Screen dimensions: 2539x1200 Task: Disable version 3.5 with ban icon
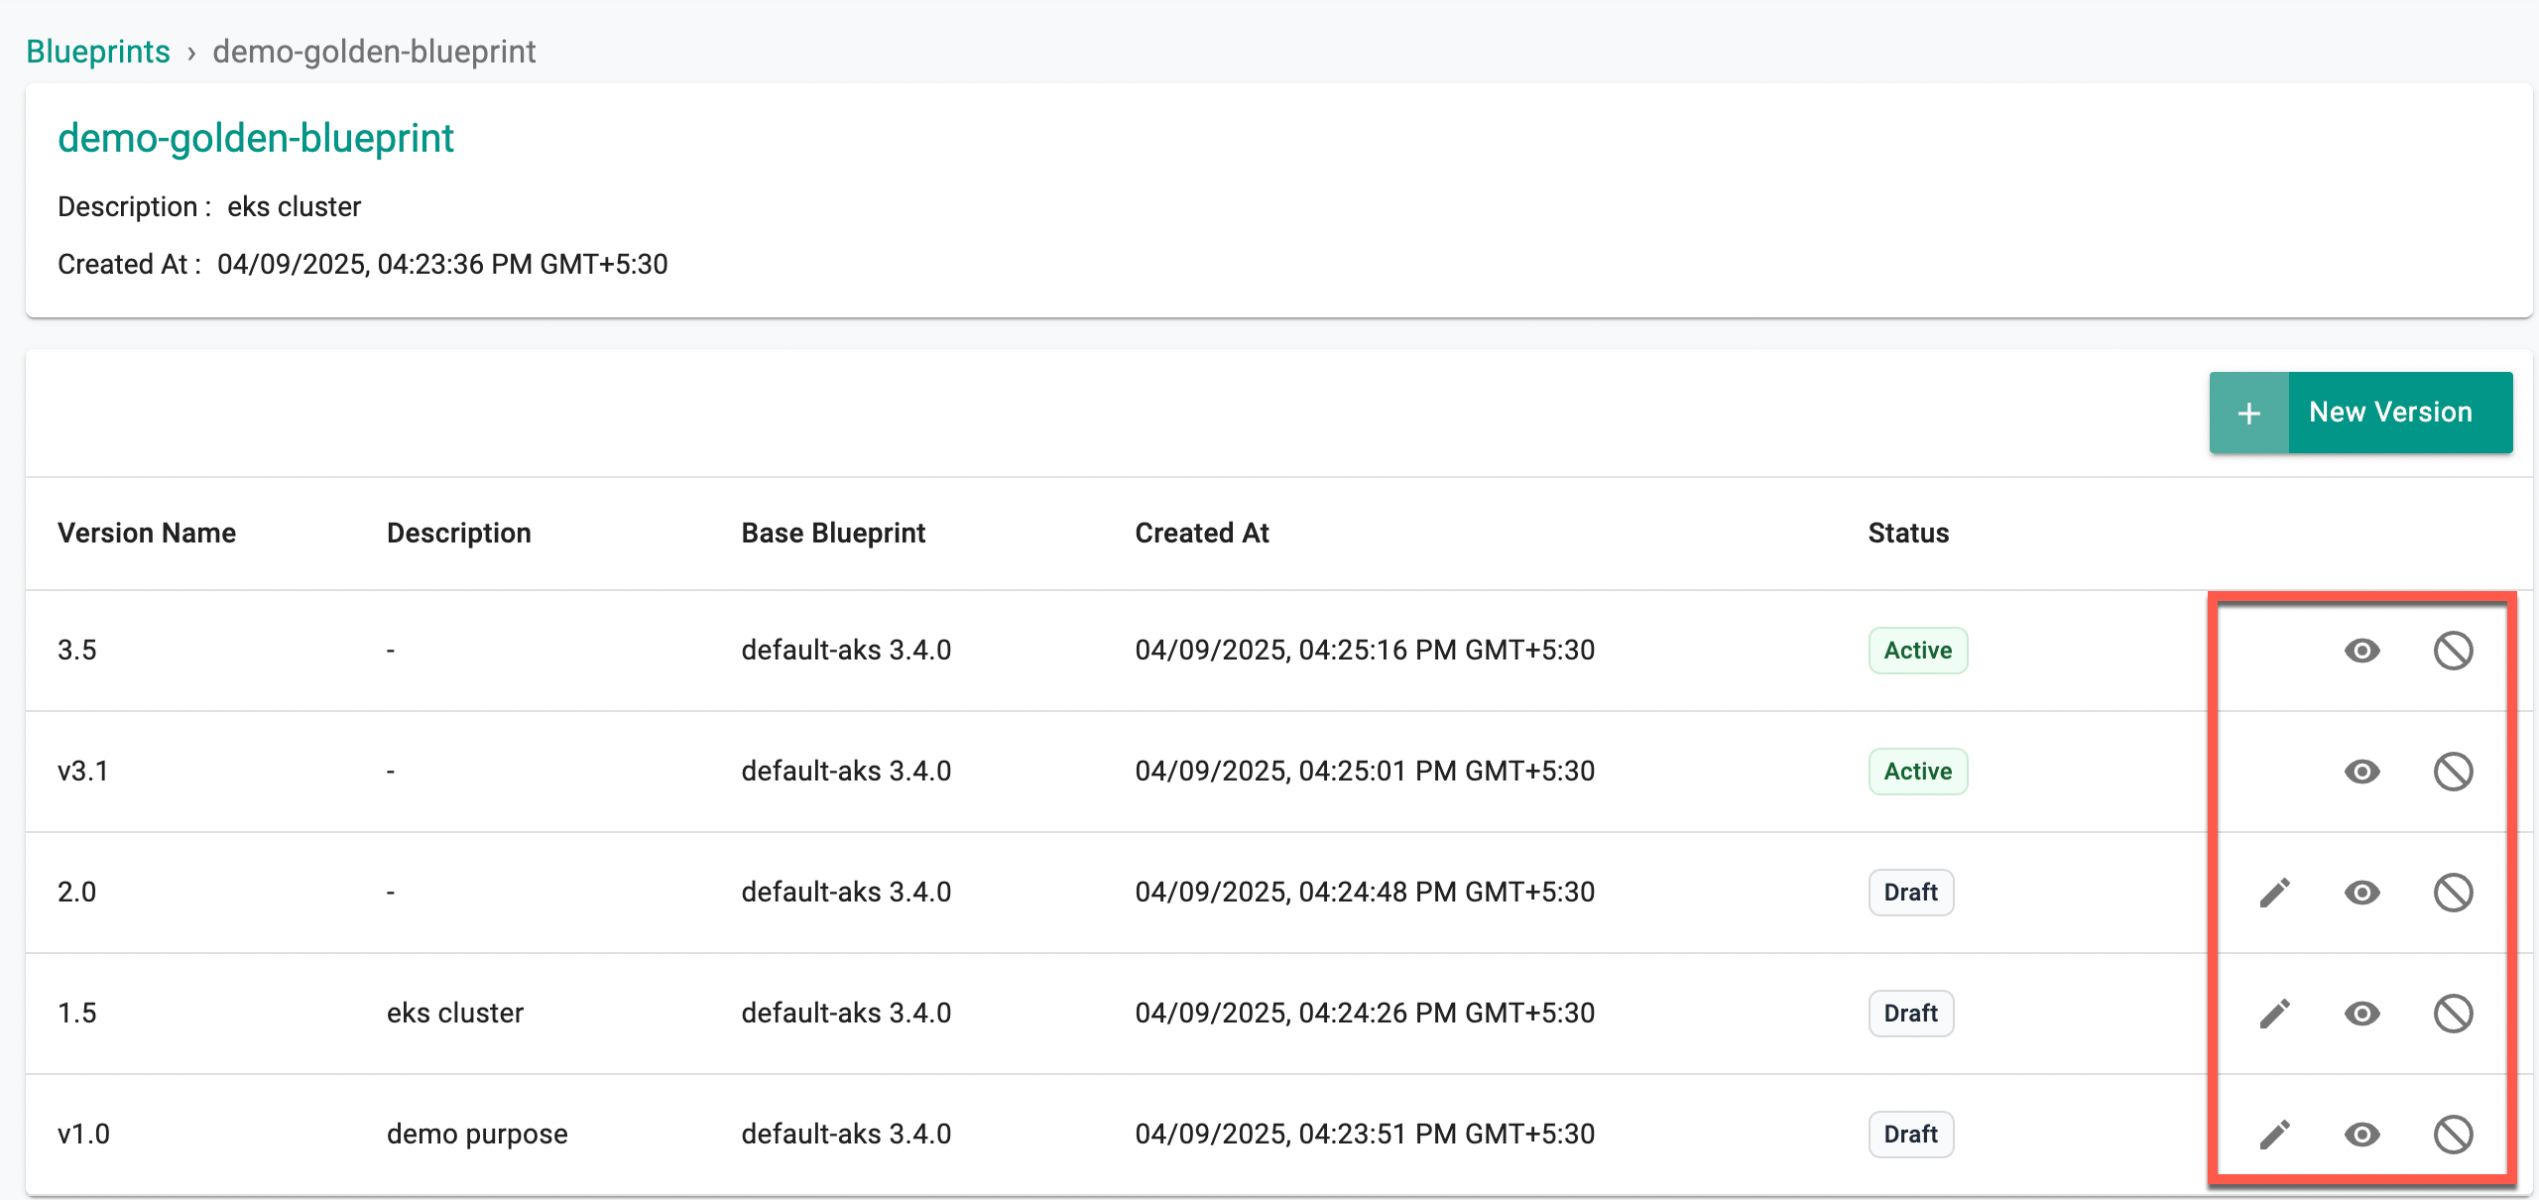click(2454, 651)
